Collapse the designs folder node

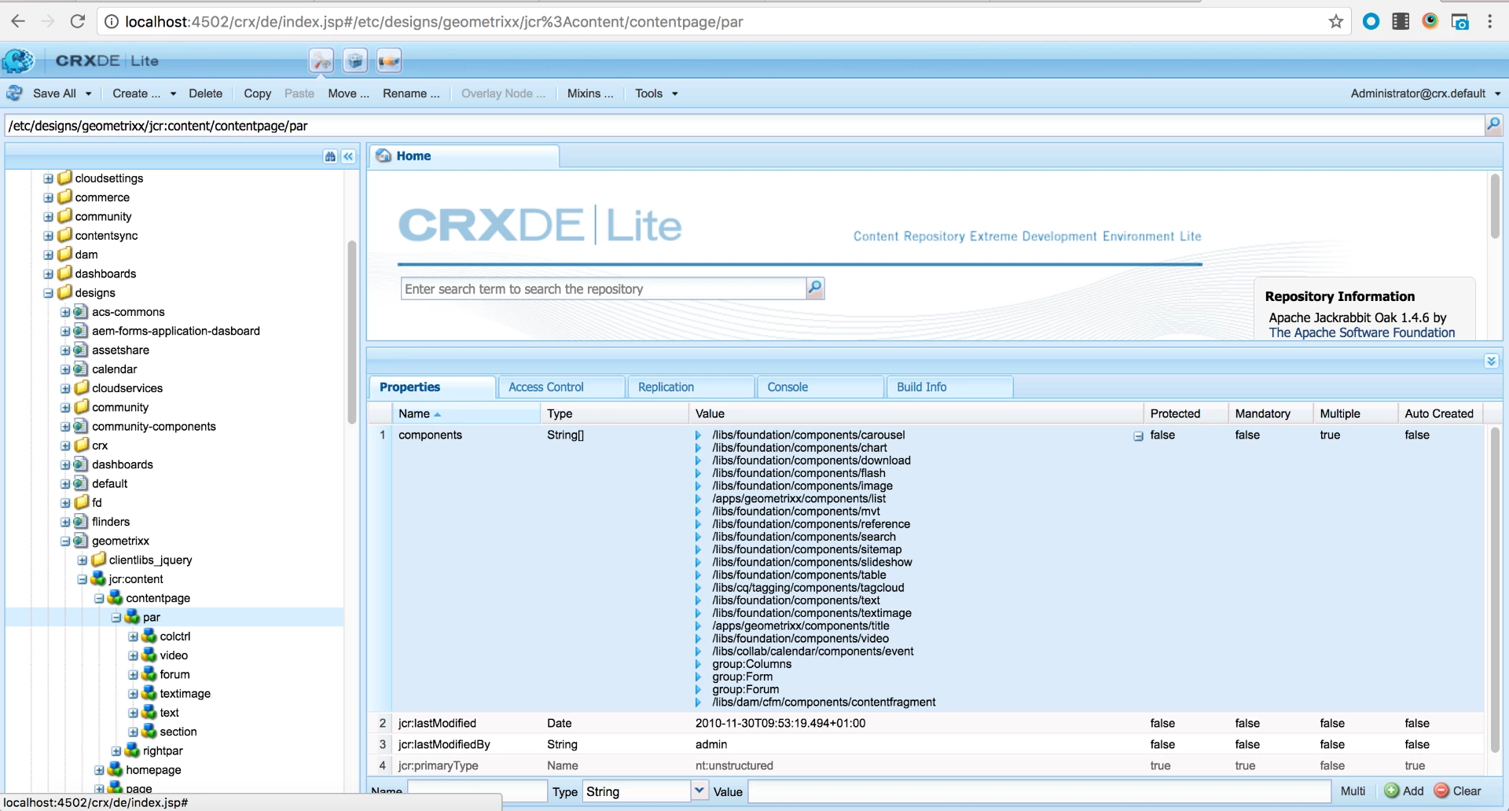coord(49,292)
